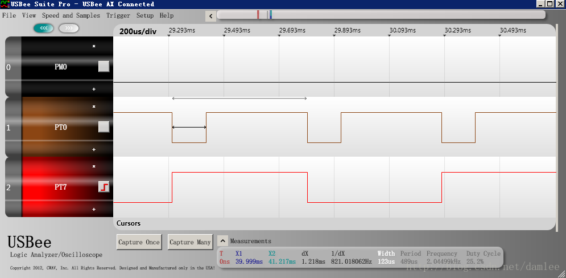The height and width of the screenshot is (278, 566).
Task: Click the 200us/div time scale label
Action: [x=138, y=31]
